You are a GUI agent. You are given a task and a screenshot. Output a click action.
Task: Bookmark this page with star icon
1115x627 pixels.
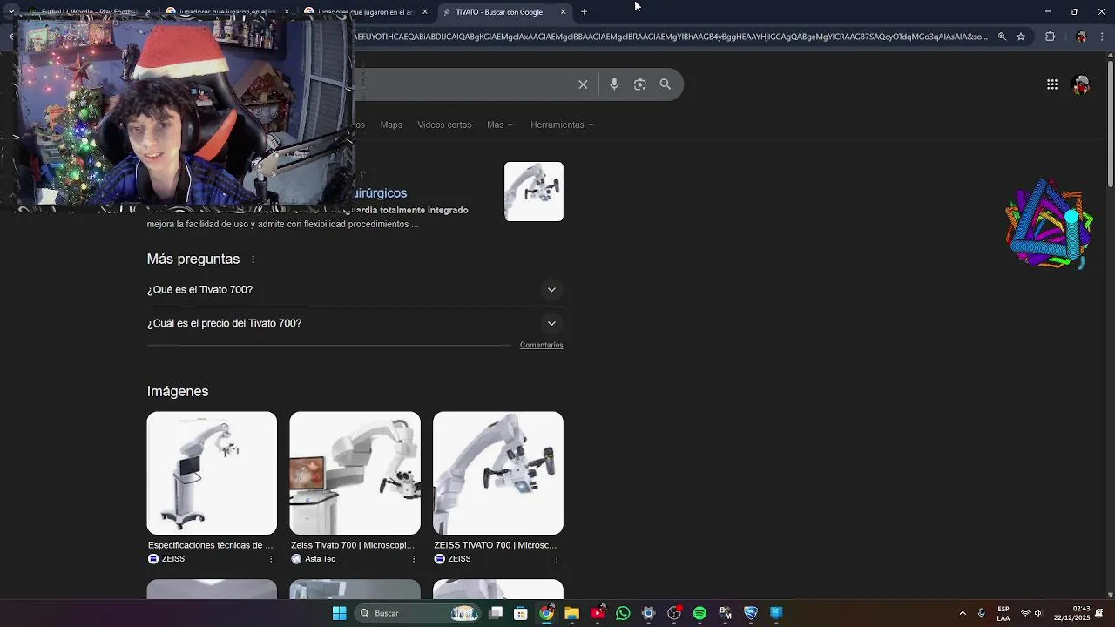pos(1021,37)
